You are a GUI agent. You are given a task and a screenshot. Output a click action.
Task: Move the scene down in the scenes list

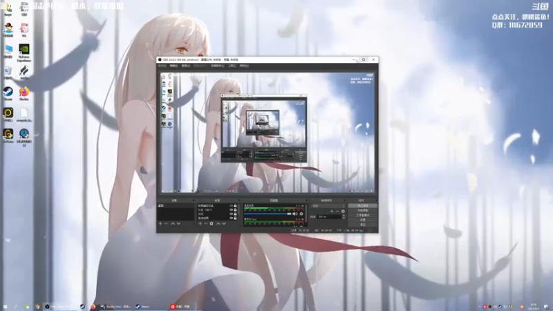(x=178, y=223)
